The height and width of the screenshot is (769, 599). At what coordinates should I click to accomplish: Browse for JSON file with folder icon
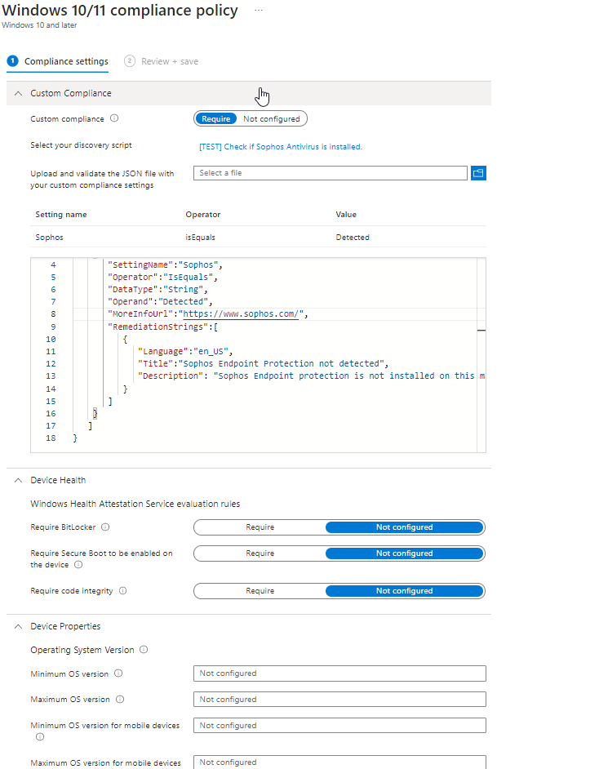point(478,173)
